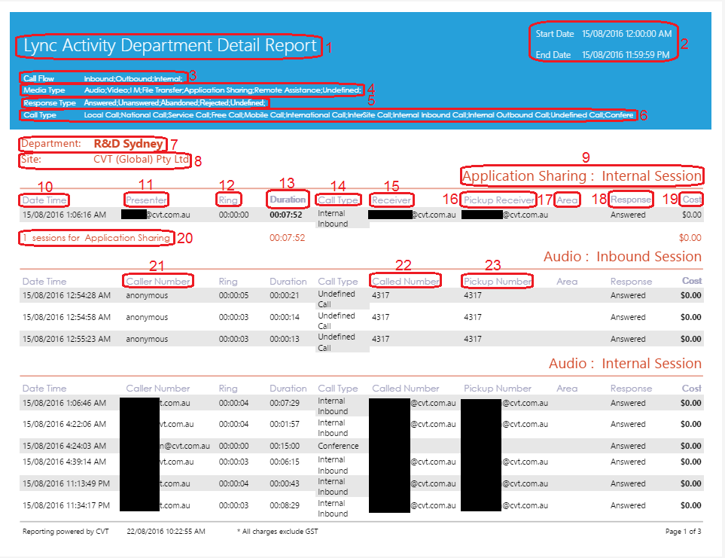
Task: Click 'Reporting powered by CVT' footer text
Action: [65, 532]
